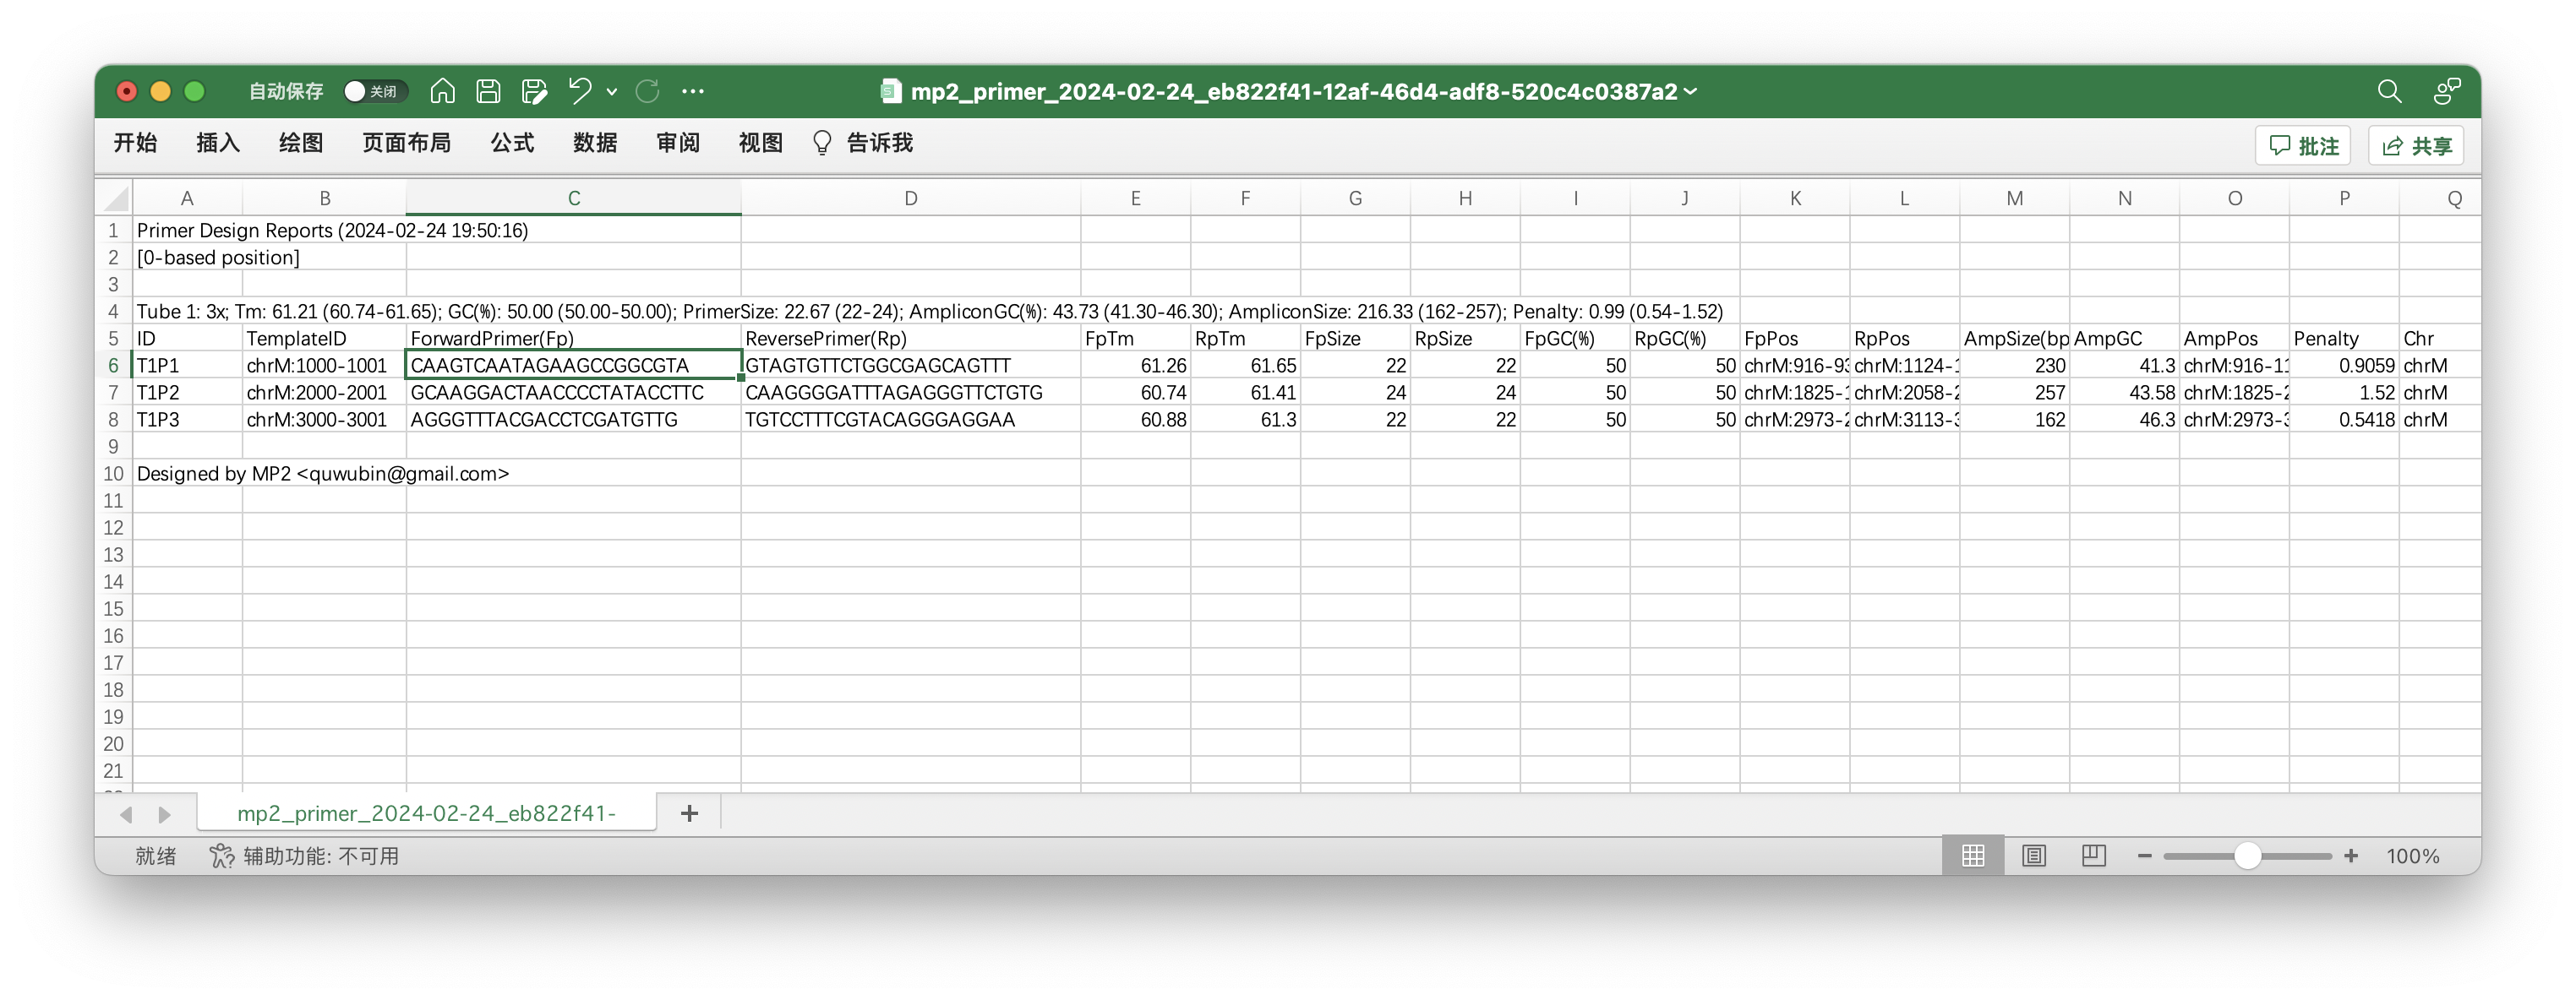Select the mp2_primer sheet tab
The image size is (2576, 1000).
[x=427, y=813]
